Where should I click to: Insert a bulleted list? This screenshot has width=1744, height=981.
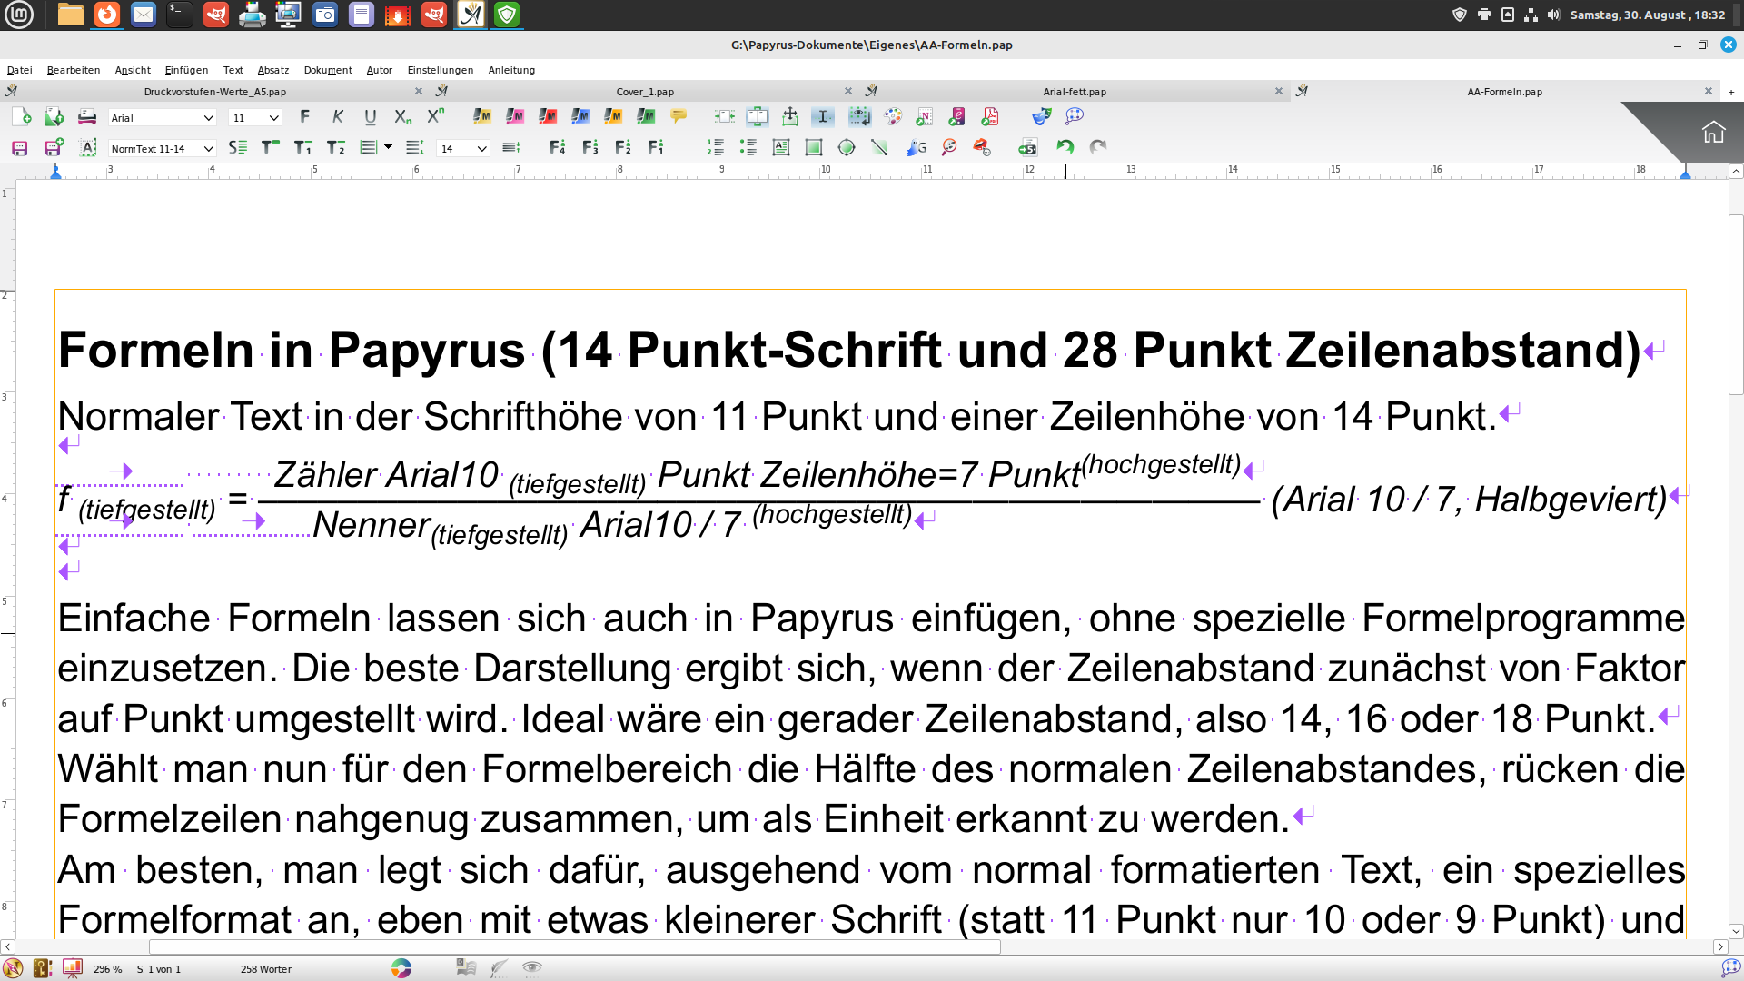click(748, 147)
